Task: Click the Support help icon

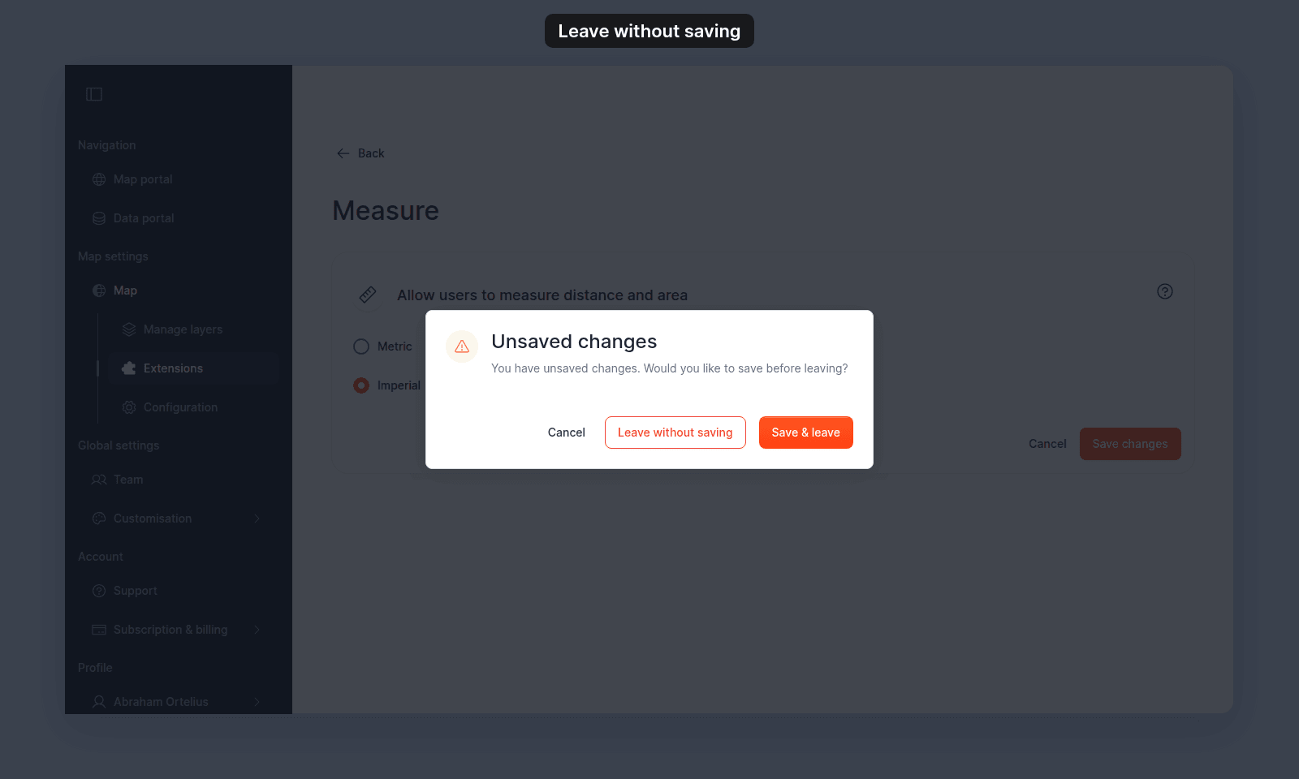Action: click(99, 591)
